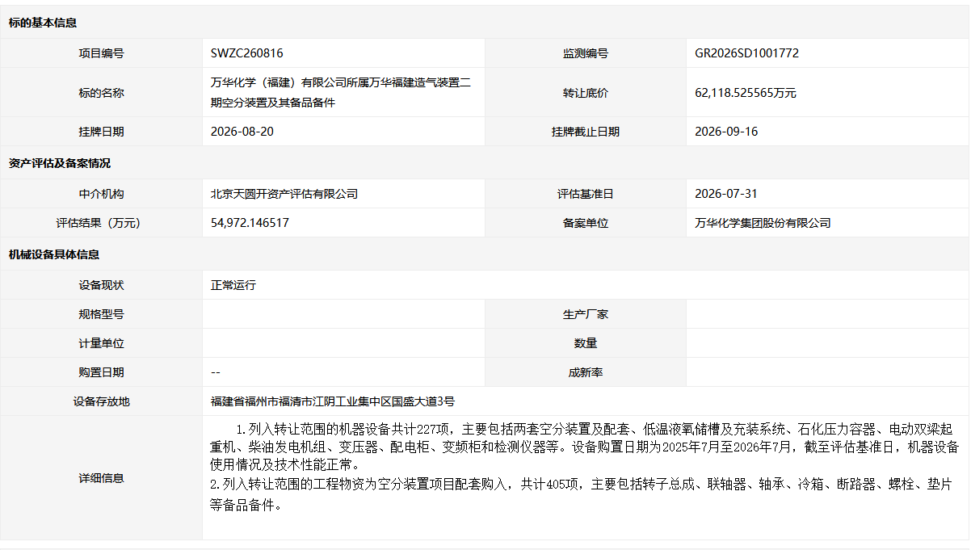The width and height of the screenshot is (971, 550).
Task: Click the 项目编号 label cell
Action: click(101, 53)
